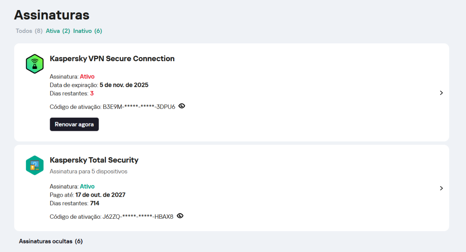Open VPN Secure Connection details via right chevron

coord(441,93)
